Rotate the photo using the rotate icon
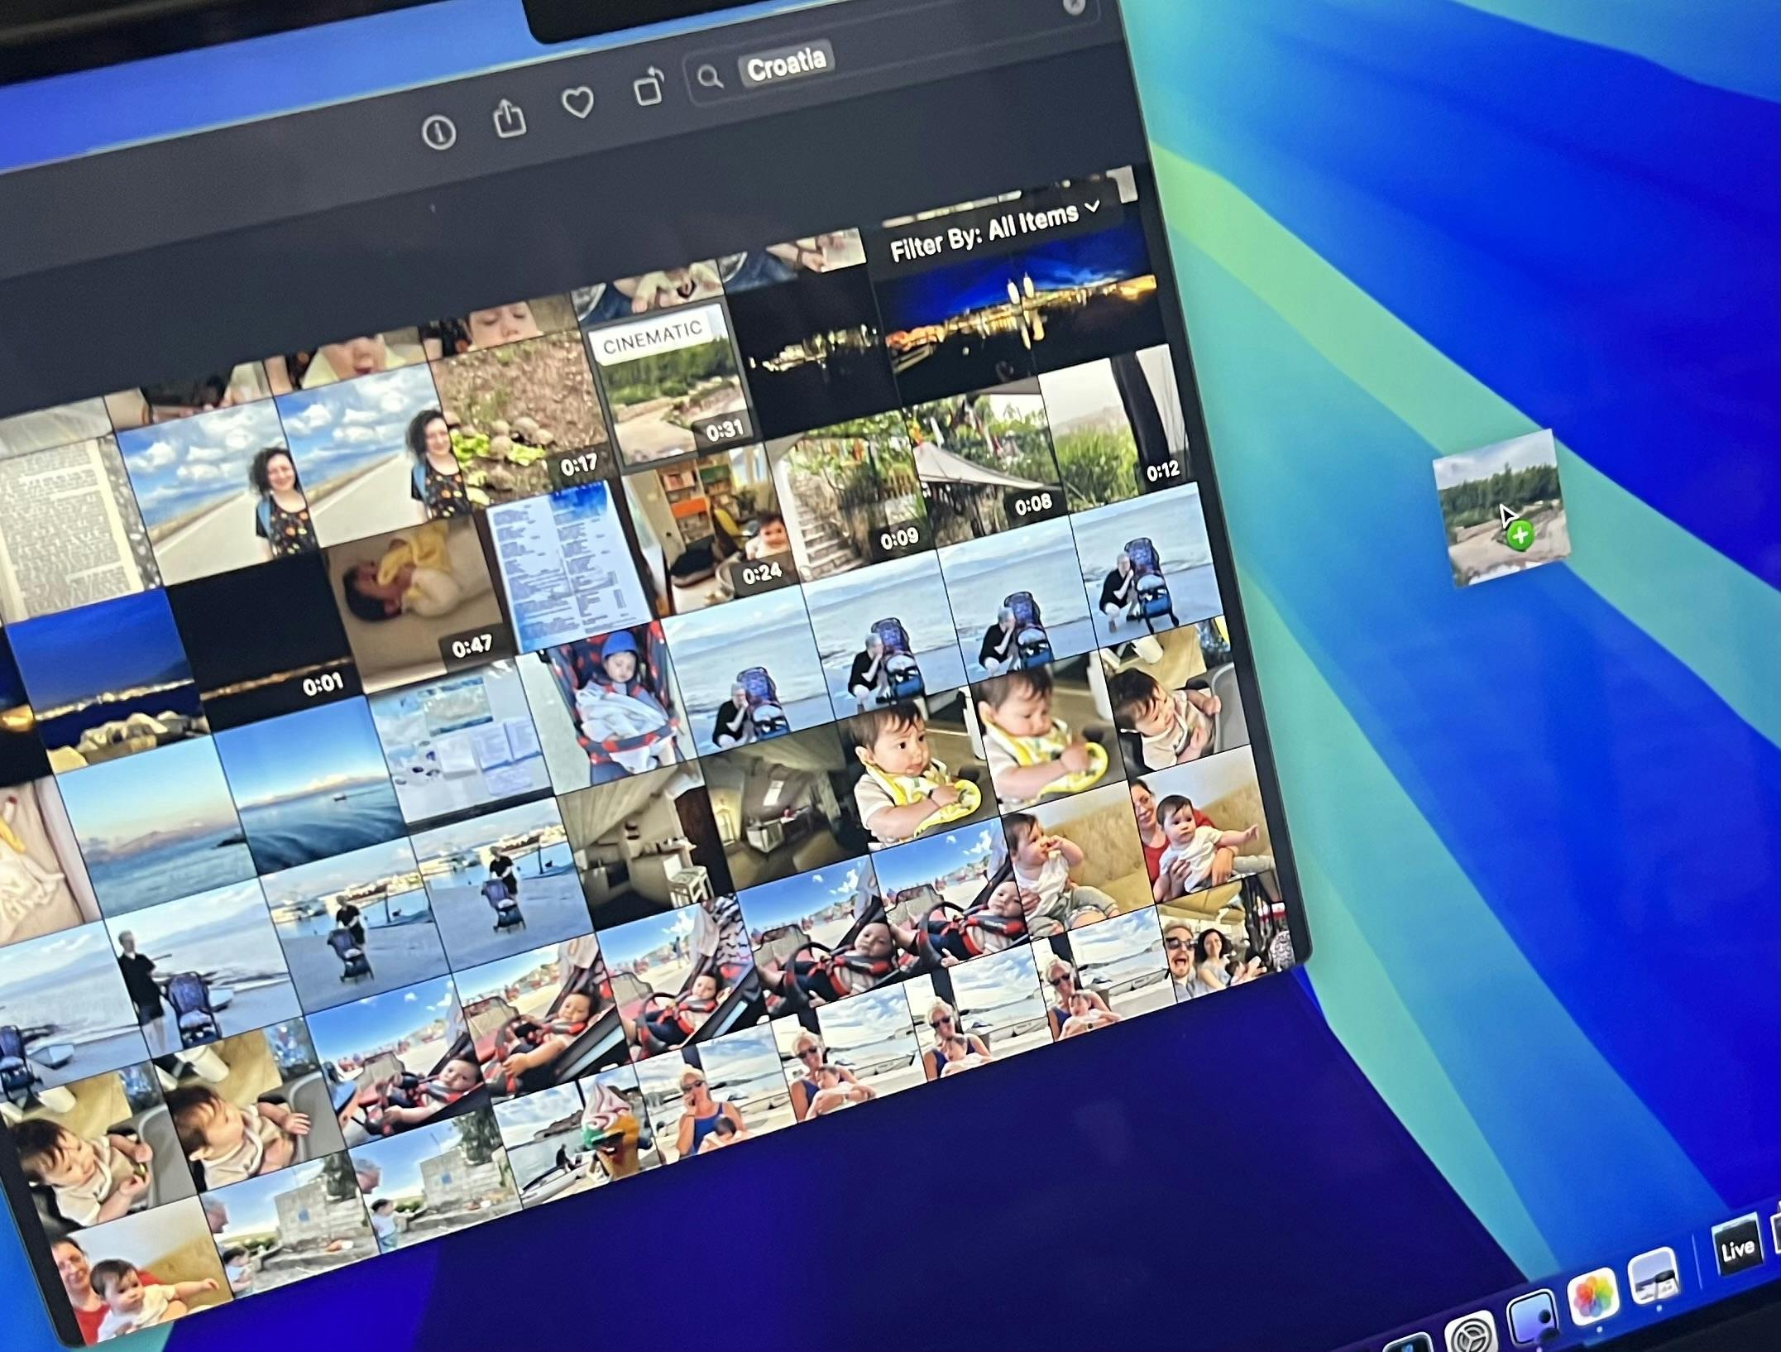Viewport: 1781px width, 1352px height. tap(649, 86)
